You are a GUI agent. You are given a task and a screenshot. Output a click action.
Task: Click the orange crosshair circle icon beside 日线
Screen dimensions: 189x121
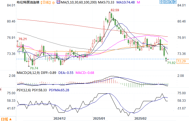[54, 3]
